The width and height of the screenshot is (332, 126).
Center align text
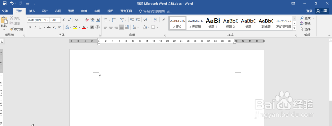point(111,27)
